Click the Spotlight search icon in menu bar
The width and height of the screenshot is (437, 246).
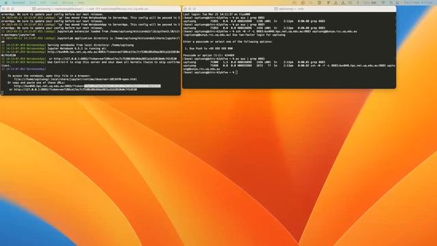391,3
